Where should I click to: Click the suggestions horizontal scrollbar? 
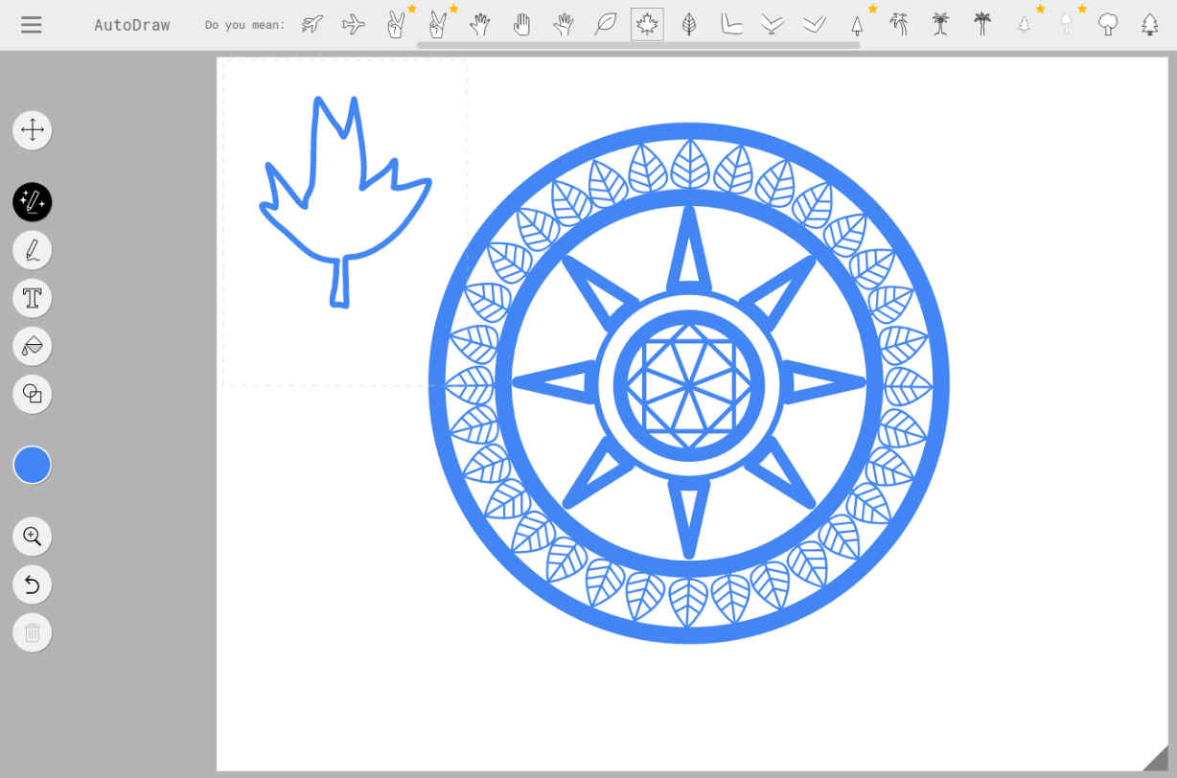(x=637, y=45)
